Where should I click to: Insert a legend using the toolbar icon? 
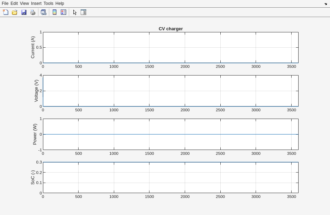[x=64, y=12]
